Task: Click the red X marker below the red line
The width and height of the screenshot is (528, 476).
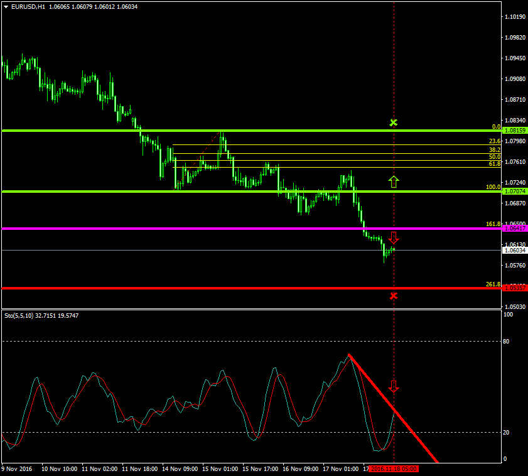Action: (x=394, y=296)
